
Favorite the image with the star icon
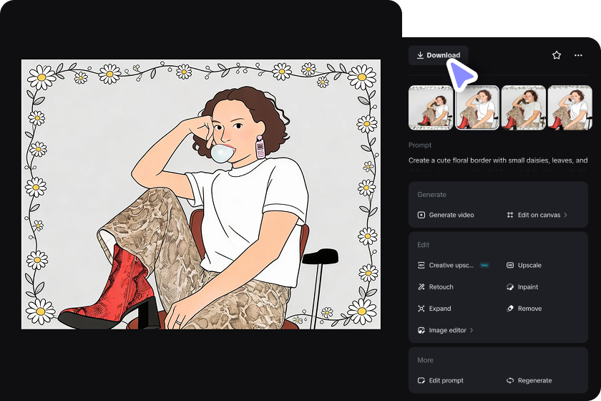pos(557,55)
